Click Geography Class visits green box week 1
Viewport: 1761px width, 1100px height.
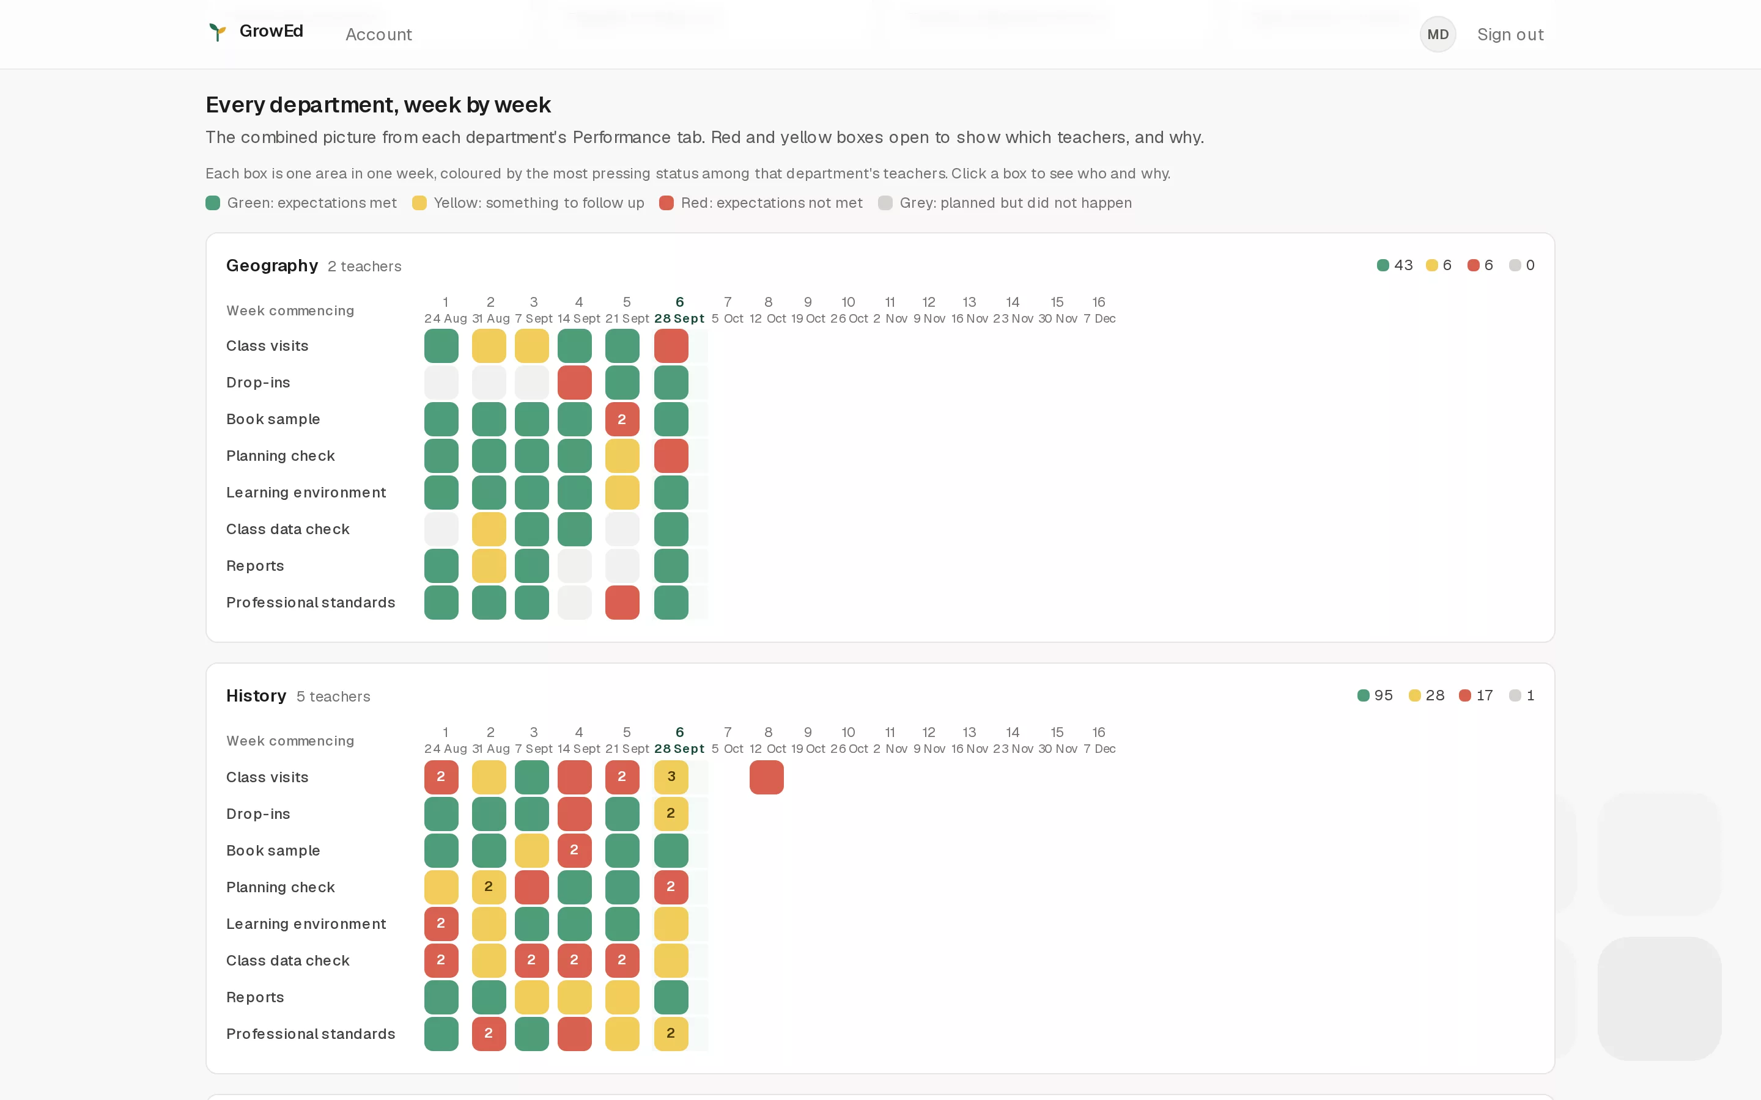[x=441, y=345]
